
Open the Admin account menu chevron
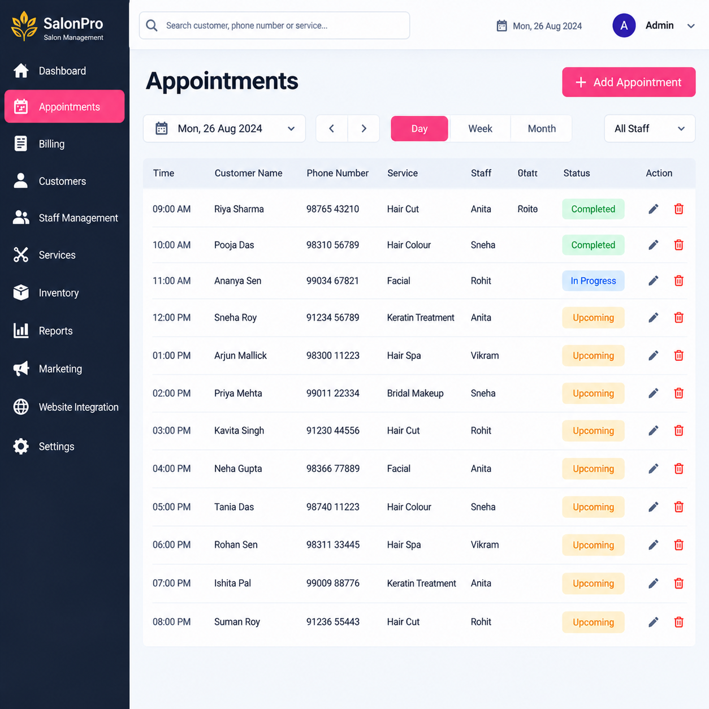691,26
